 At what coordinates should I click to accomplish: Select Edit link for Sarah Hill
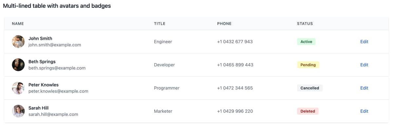(x=364, y=111)
